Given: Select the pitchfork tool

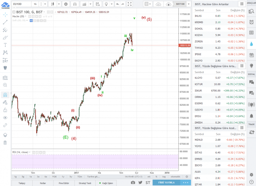Looking at the screenshot, I should (5, 30).
